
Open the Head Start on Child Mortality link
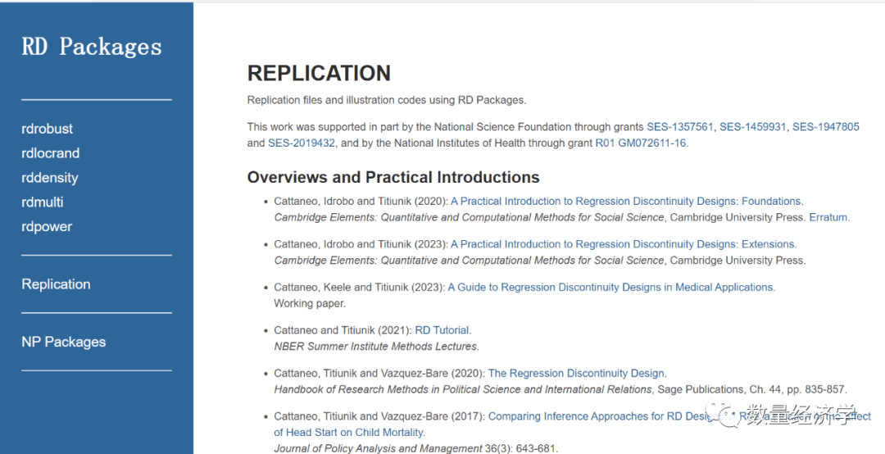(x=350, y=432)
